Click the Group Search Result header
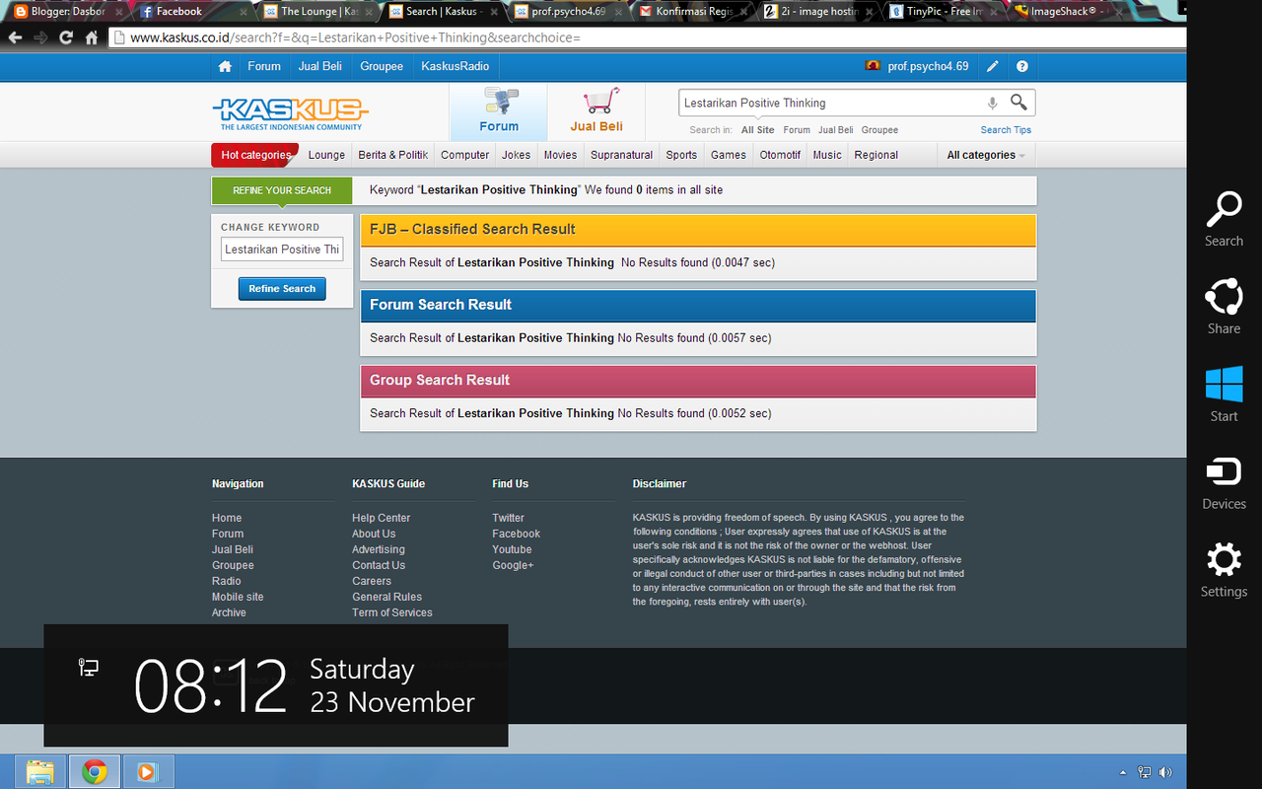Image resolution: width=1262 pixels, height=789 pixels. (698, 381)
